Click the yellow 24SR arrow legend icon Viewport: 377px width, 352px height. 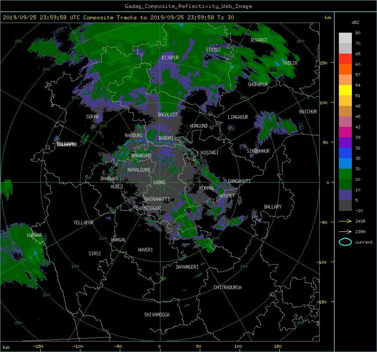point(345,221)
